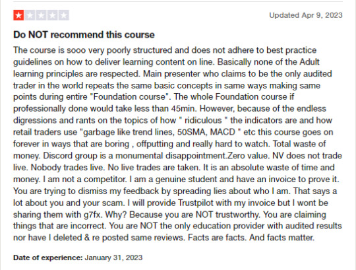Viewport: 356px width, 270px height.
Task: Click the fifth grey star
Action: 63,15
